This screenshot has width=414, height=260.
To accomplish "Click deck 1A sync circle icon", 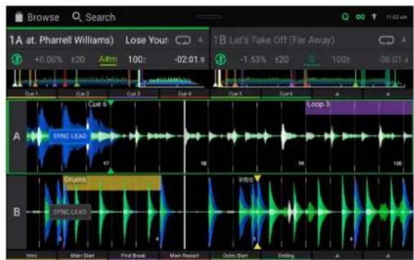I will pos(17,60).
